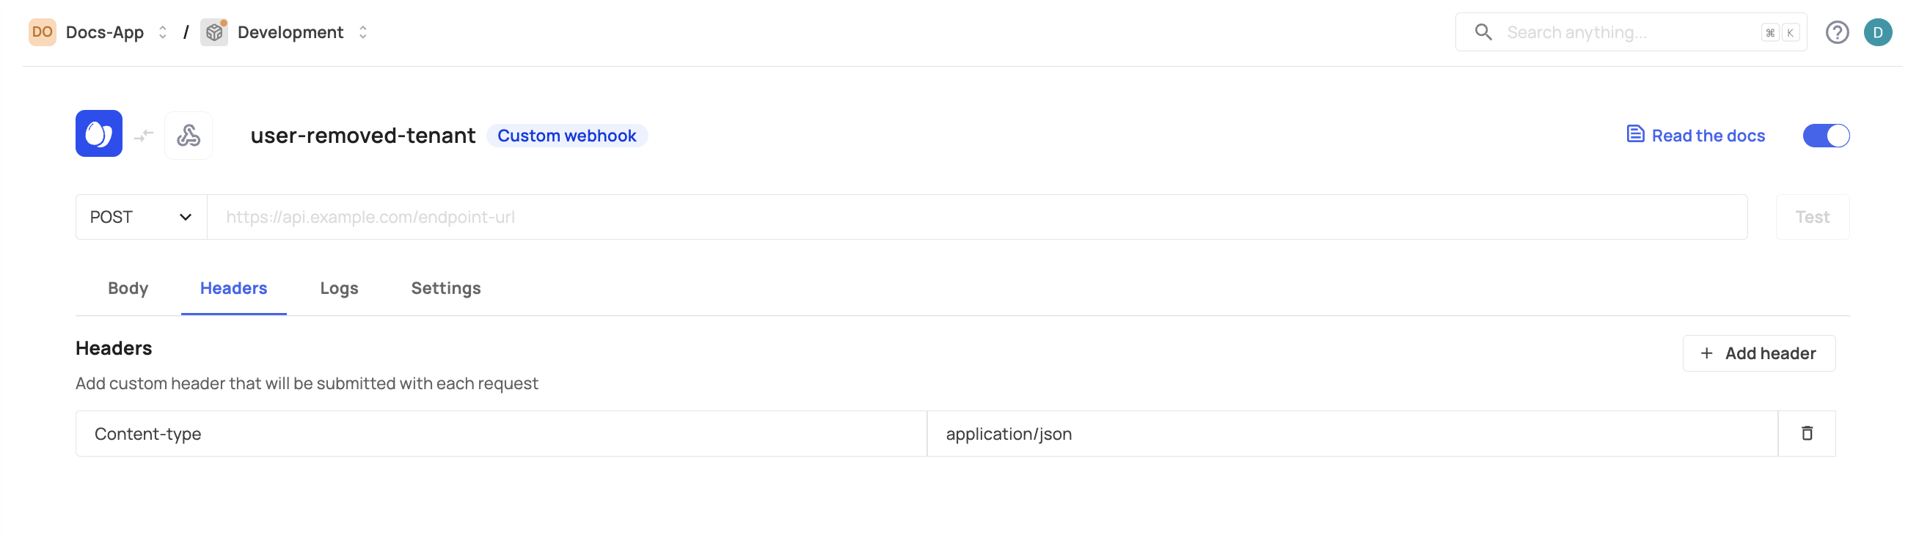1919x538 pixels.
Task: Disable the webhook with the toggle switch
Action: [1825, 136]
